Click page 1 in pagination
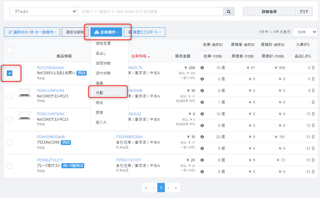This screenshot has height=198, width=320. click(161, 188)
